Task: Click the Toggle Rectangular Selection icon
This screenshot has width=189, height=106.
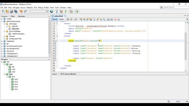Action: (94, 19)
